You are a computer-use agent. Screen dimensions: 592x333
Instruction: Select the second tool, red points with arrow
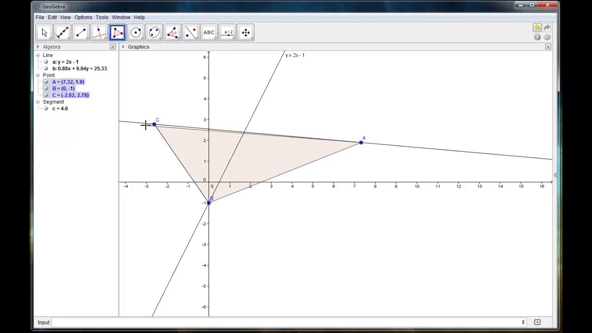tap(62, 32)
